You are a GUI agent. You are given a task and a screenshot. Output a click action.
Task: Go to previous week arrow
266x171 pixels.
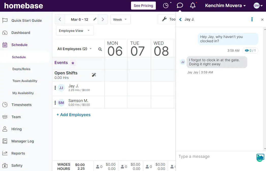[x=60, y=19]
